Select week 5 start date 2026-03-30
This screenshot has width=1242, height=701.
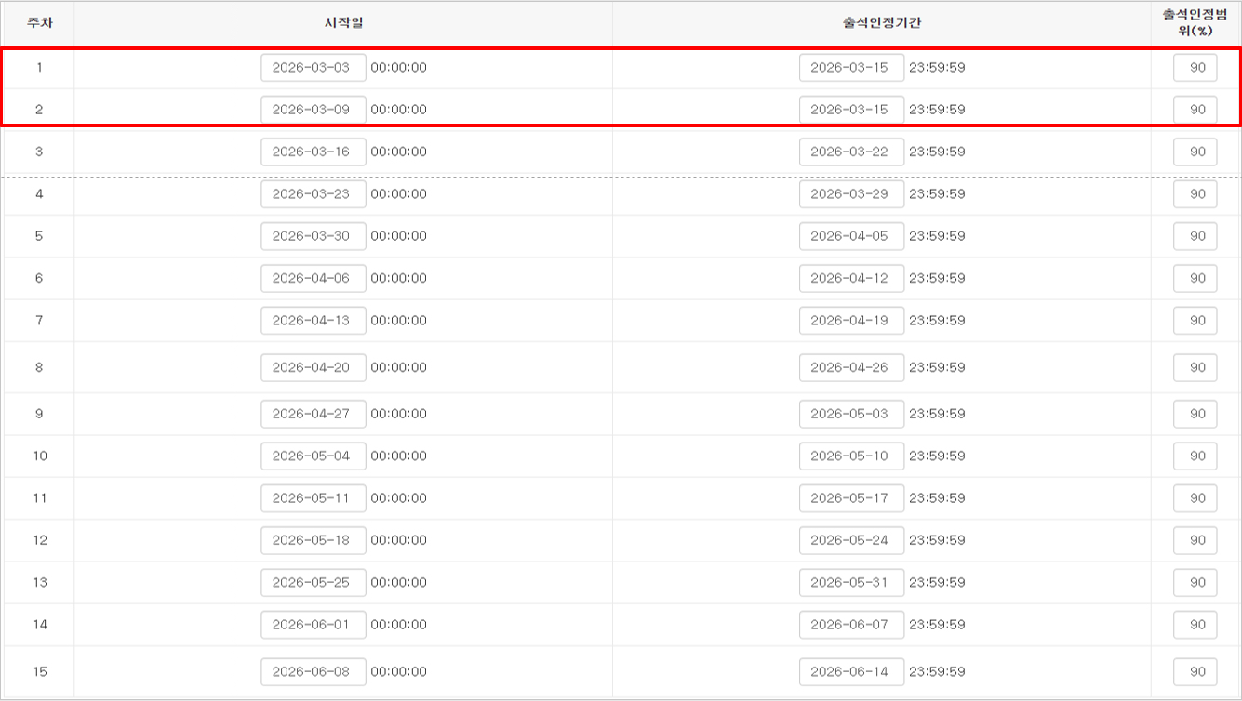click(313, 236)
